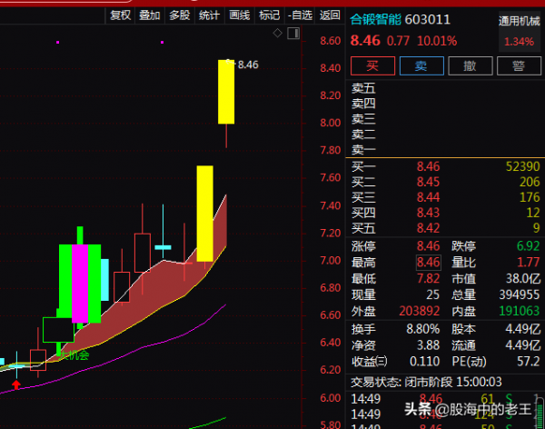This screenshot has width=545, height=429.
Task: Toggle the panel layout icon beside diamond
Action: pos(292,34)
